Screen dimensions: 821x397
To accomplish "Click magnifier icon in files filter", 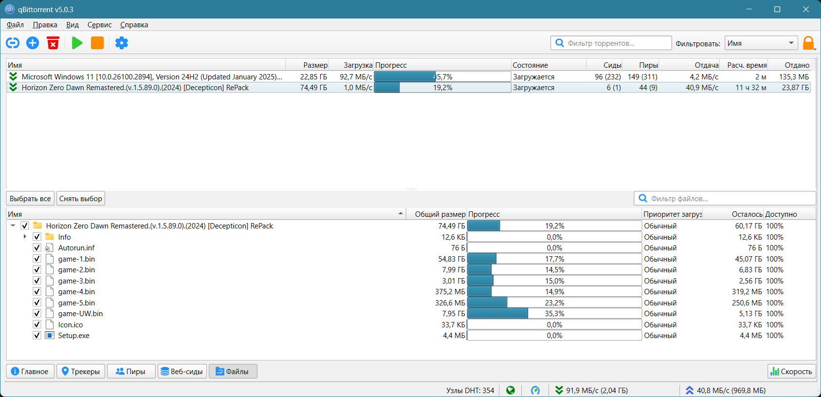I will (x=643, y=198).
